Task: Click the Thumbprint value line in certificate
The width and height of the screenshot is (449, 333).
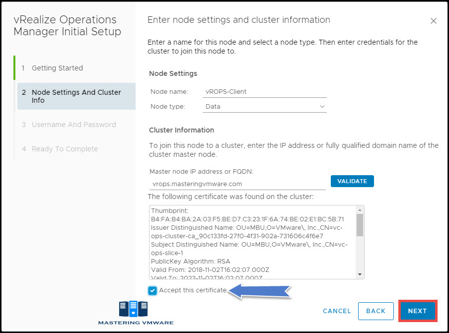Action: (247, 219)
